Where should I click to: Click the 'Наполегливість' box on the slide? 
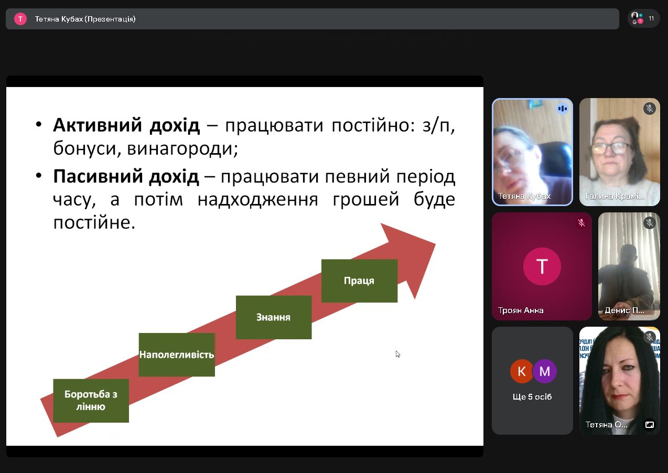[177, 354]
